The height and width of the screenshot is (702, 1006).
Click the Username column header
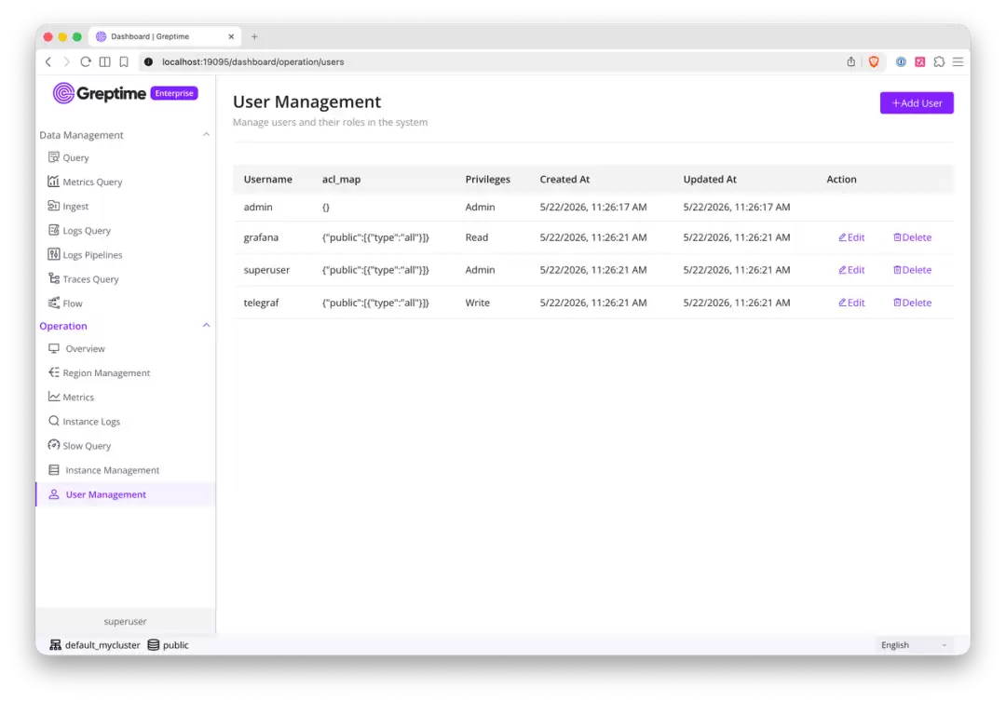click(x=268, y=180)
